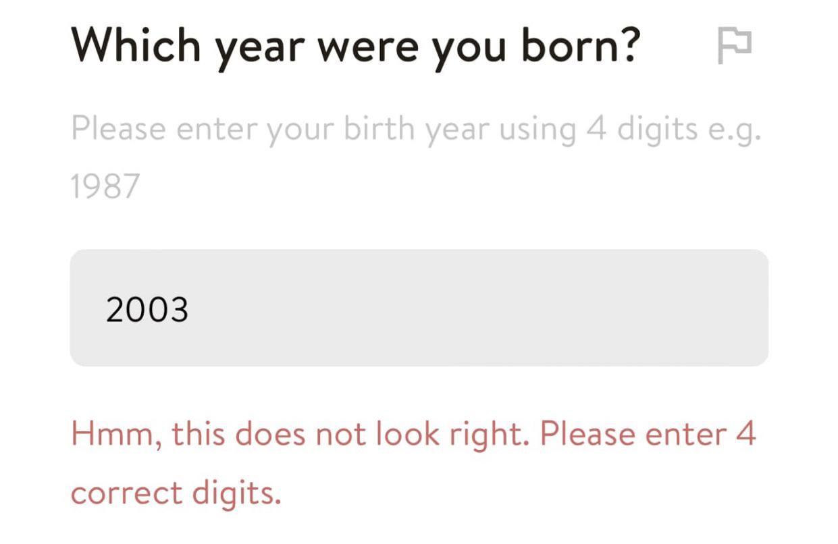Click the flag icon beside the question
This screenshot has width=838, height=544.
pos(734,47)
